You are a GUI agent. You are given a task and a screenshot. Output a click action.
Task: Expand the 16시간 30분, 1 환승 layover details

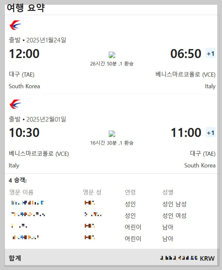coord(112,142)
